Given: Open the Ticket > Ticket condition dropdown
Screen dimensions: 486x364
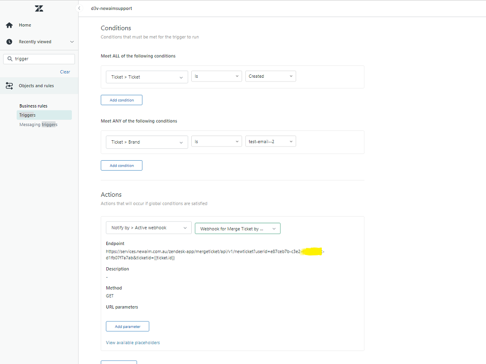Looking at the screenshot, I should point(147,77).
